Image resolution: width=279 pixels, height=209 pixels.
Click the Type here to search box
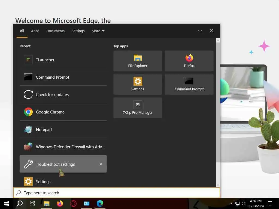tap(117, 193)
